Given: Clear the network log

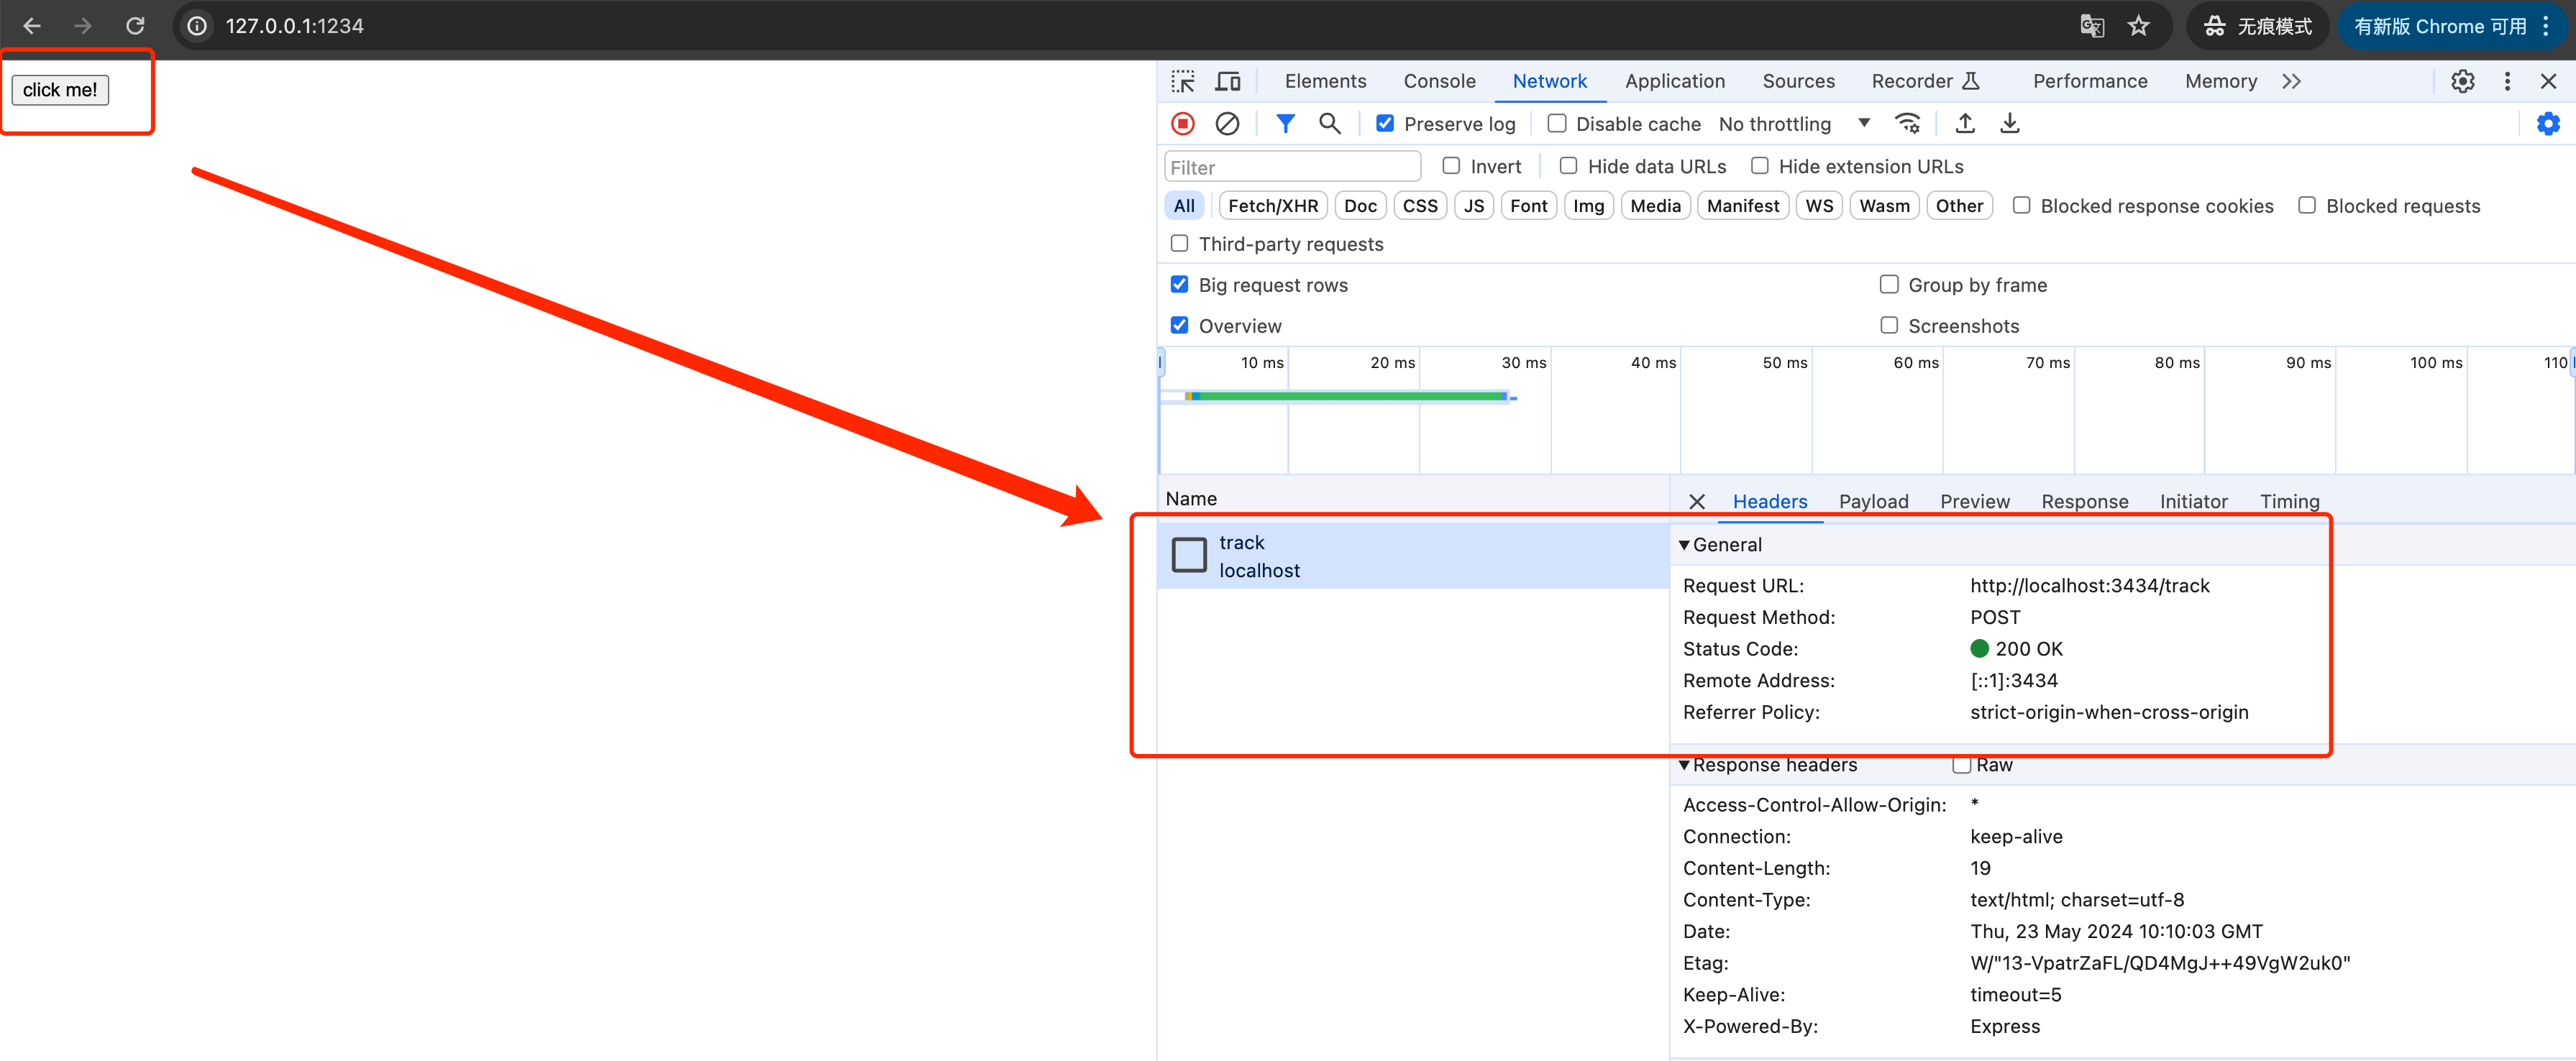Looking at the screenshot, I should click(x=1227, y=123).
